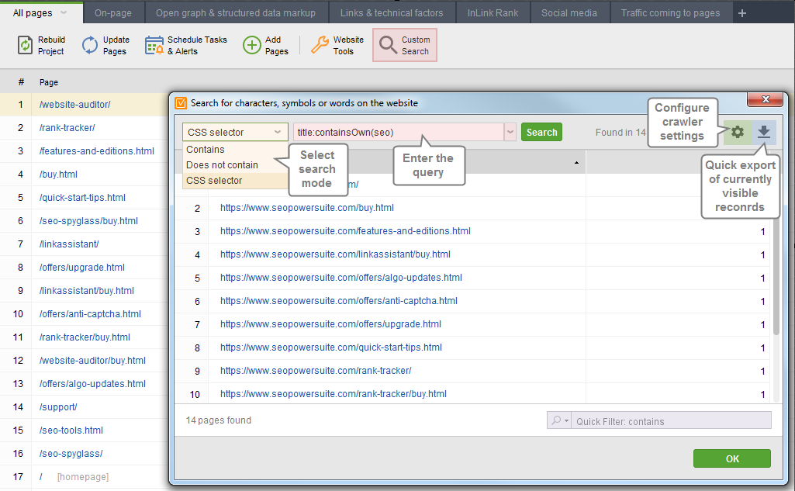Open crawler settings gear icon

pyautogui.click(x=738, y=133)
